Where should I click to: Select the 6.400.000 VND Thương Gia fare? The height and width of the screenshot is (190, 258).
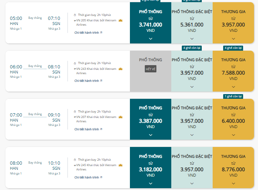click(x=233, y=121)
